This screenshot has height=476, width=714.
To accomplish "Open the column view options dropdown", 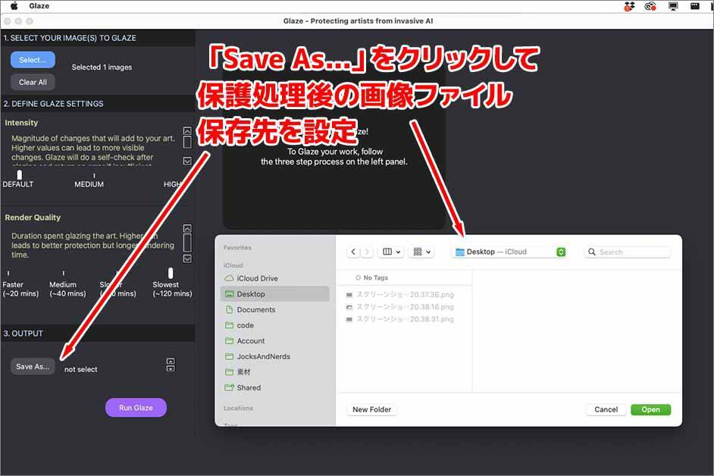I will click(x=392, y=252).
